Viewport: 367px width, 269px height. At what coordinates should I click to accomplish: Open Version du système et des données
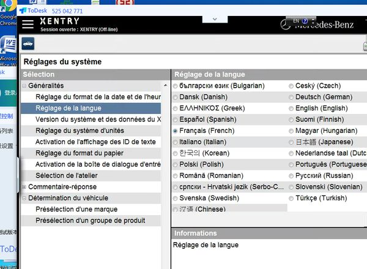91,119
